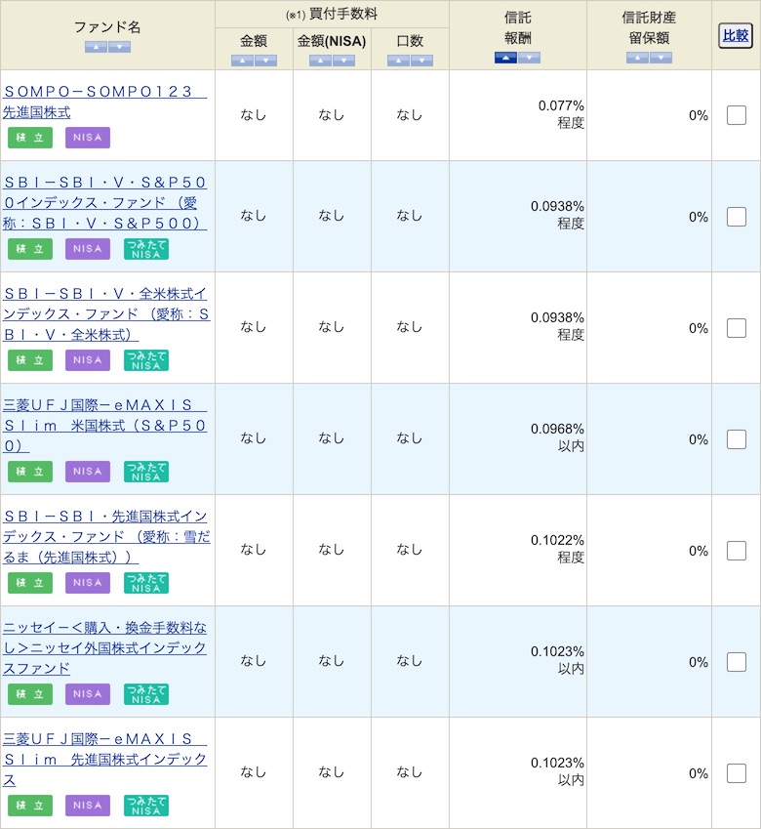Click 積立 badge under 雪だるま 先進国株式
This screenshot has height=829, width=761.
point(30,583)
